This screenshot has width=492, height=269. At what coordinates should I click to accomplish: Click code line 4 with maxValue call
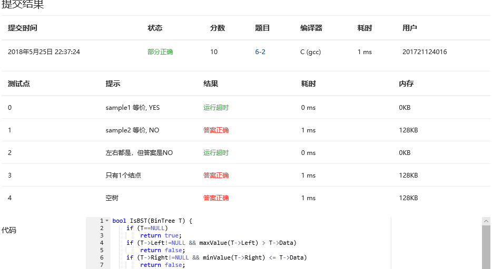[211, 243]
